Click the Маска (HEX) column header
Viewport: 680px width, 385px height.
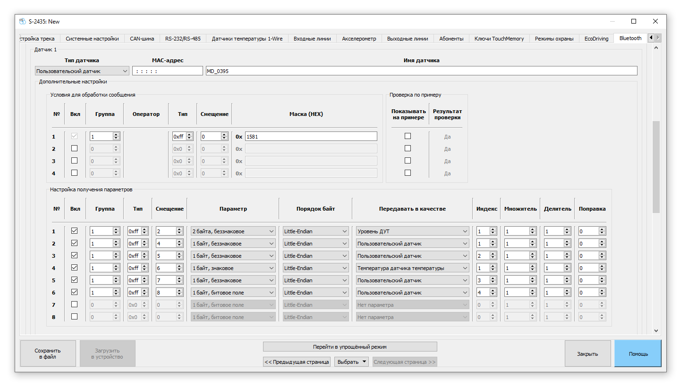click(x=306, y=114)
